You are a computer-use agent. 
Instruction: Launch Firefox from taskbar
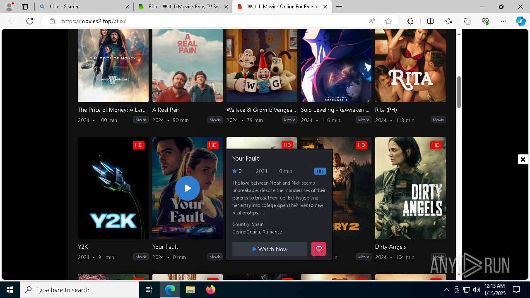(x=210, y=290)
